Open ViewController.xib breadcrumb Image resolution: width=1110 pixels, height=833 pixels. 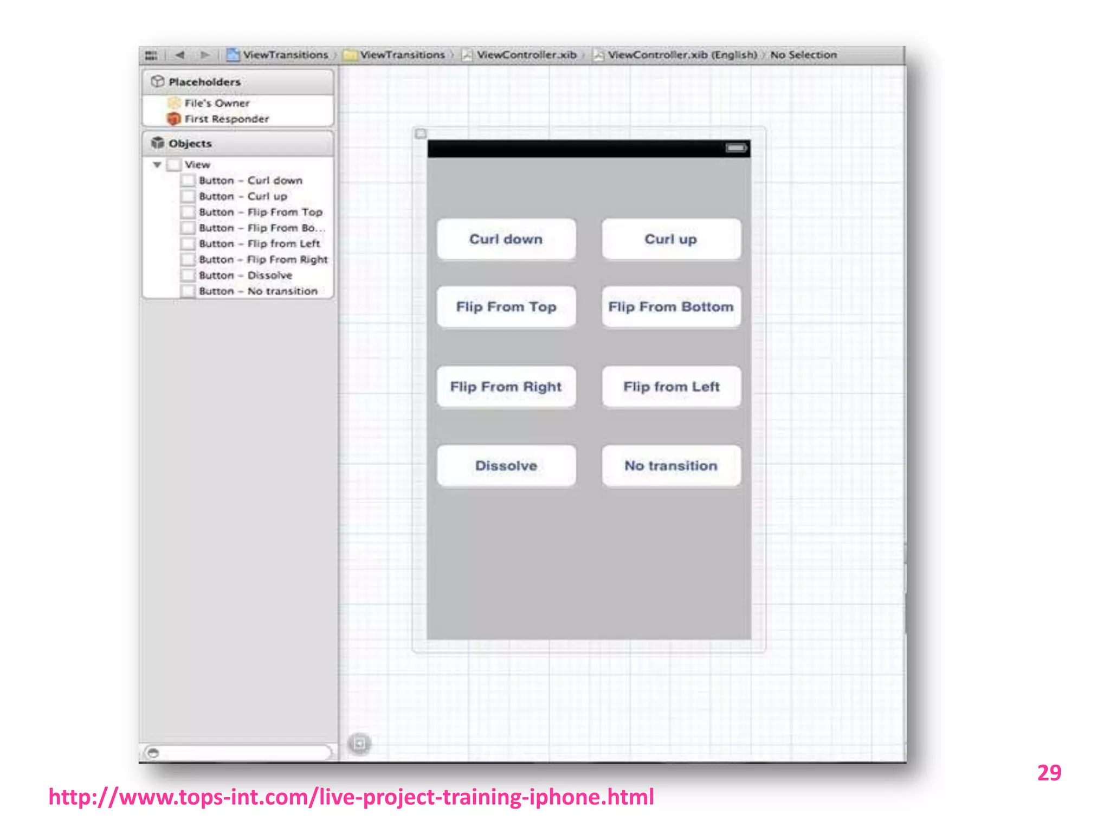click(519, 55)
